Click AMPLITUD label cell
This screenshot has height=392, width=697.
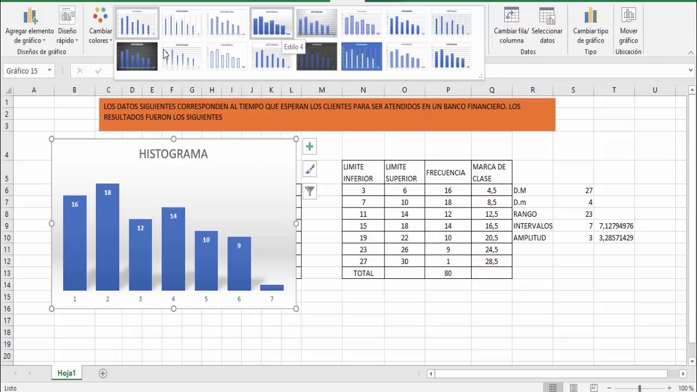click(533, 237)
